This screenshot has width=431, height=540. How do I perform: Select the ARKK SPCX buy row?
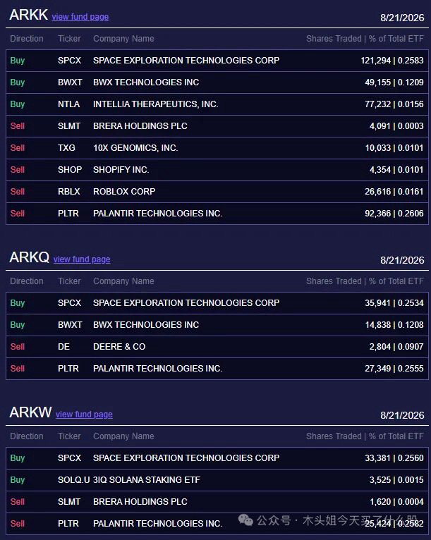pos(217,61)
